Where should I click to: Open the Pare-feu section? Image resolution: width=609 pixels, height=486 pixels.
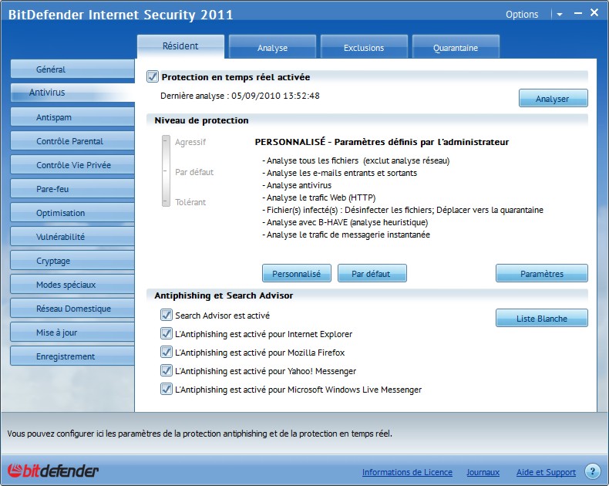tap(72, 189)
